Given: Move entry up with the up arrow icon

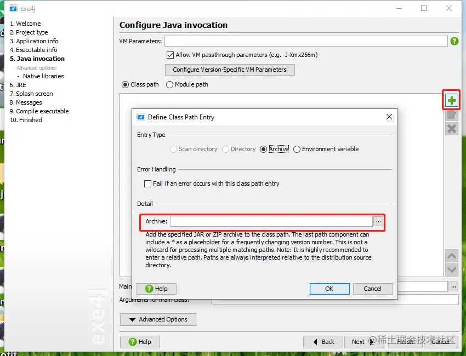Looking at the screenshot, I should (451, 256).
